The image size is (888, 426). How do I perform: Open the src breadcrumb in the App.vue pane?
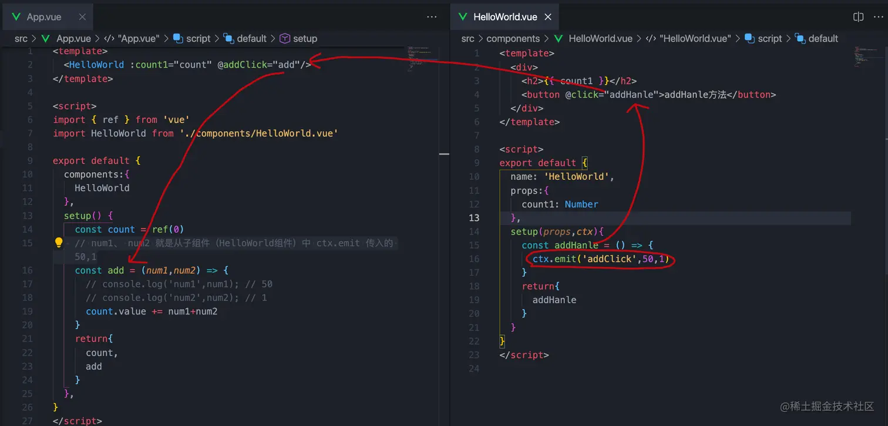(x=21, y=39)
